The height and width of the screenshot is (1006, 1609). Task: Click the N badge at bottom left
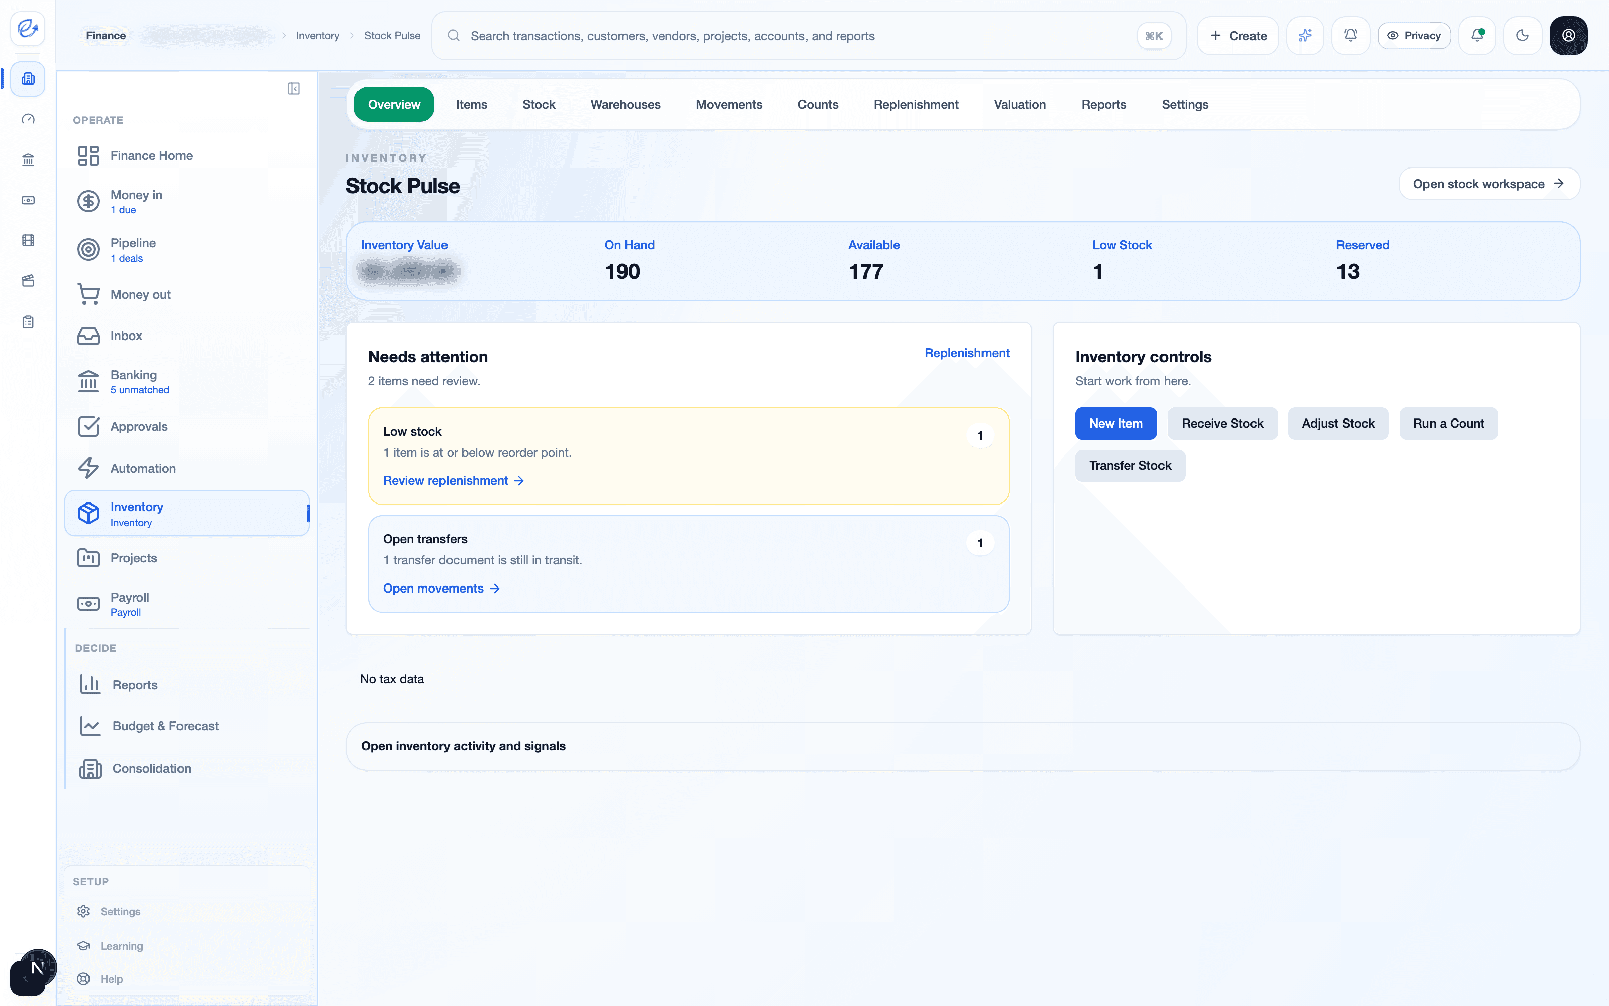coord(38,968)
